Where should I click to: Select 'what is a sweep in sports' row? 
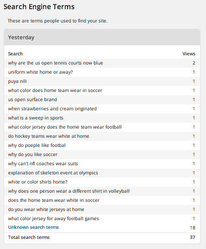102,118
